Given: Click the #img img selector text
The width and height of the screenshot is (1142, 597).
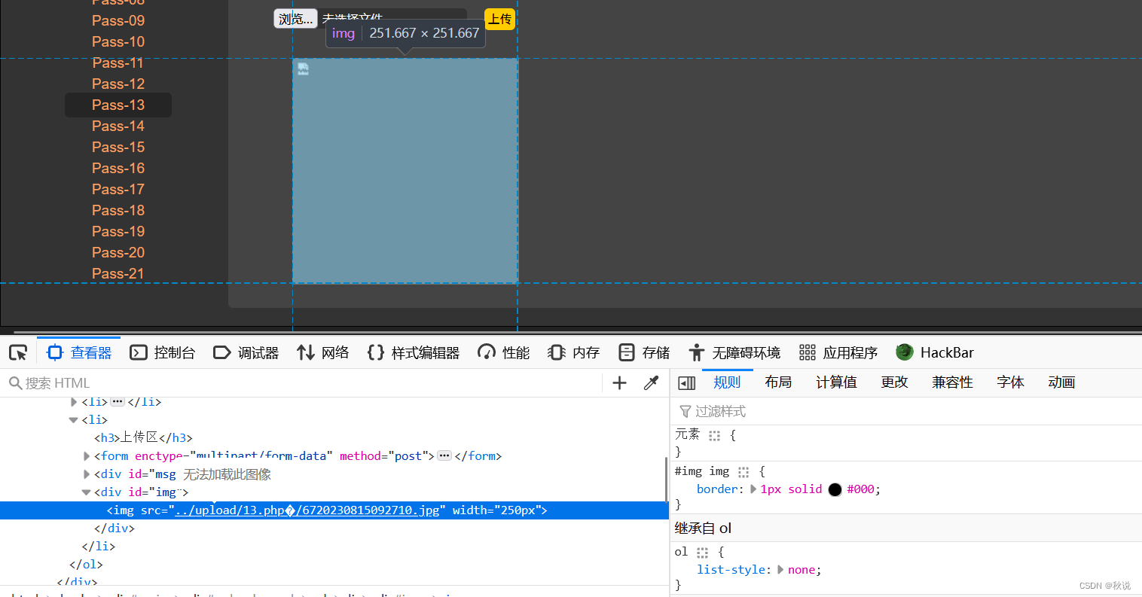Looking at the screenshot, I should 702,471.
